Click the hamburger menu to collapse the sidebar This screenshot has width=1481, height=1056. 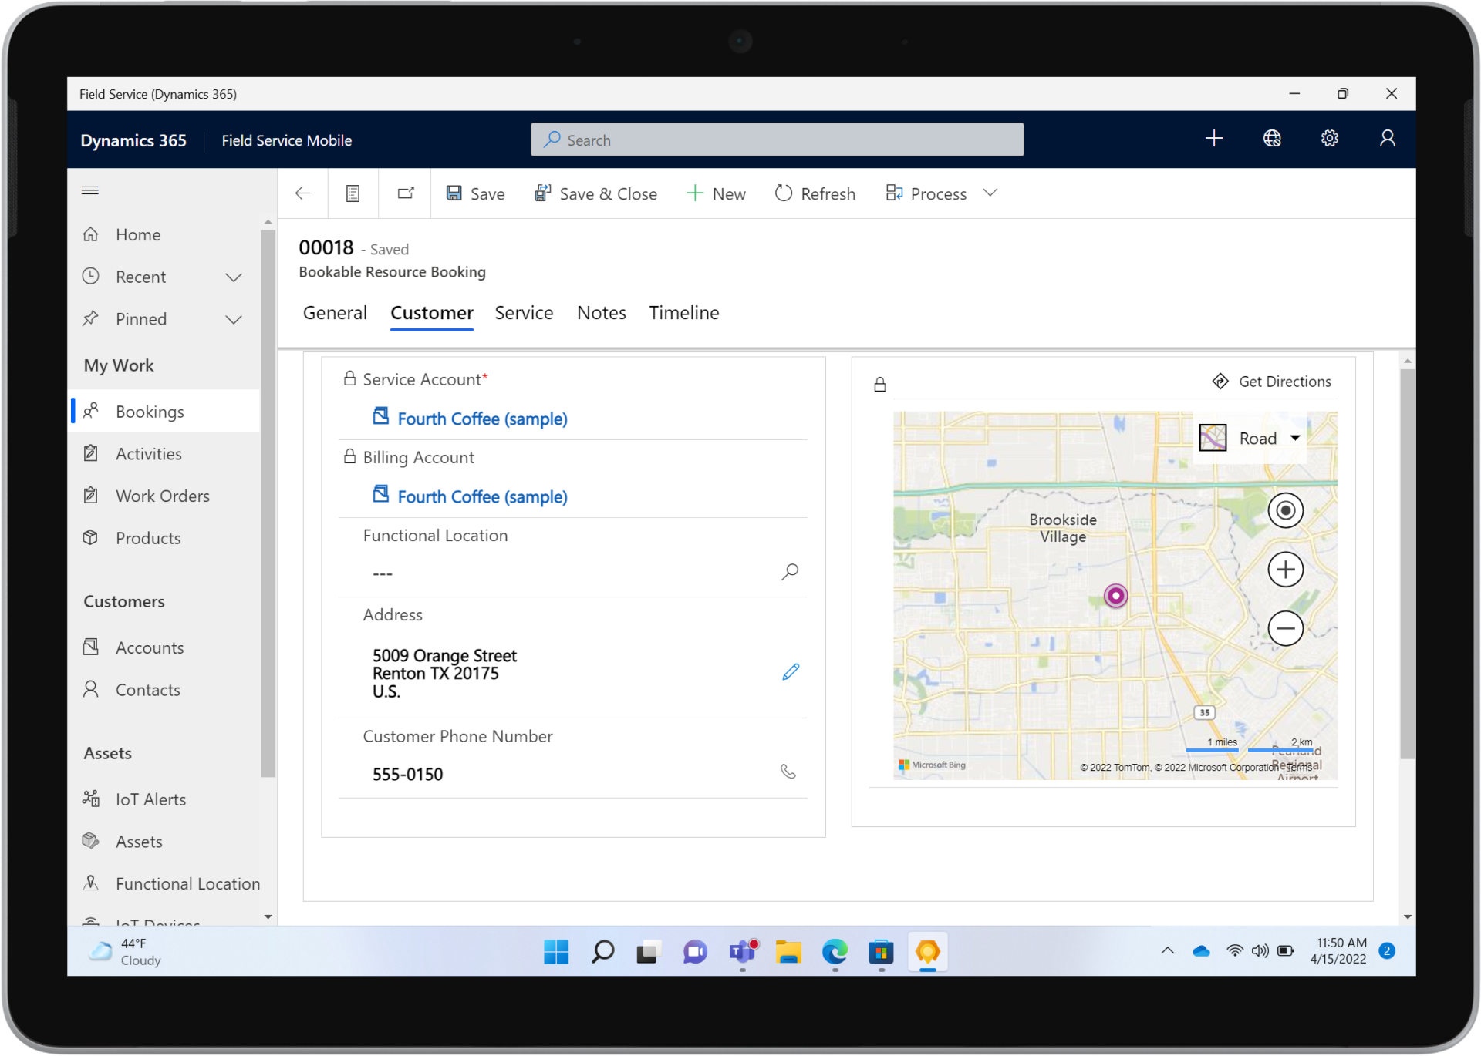click(x=90, y=190)
